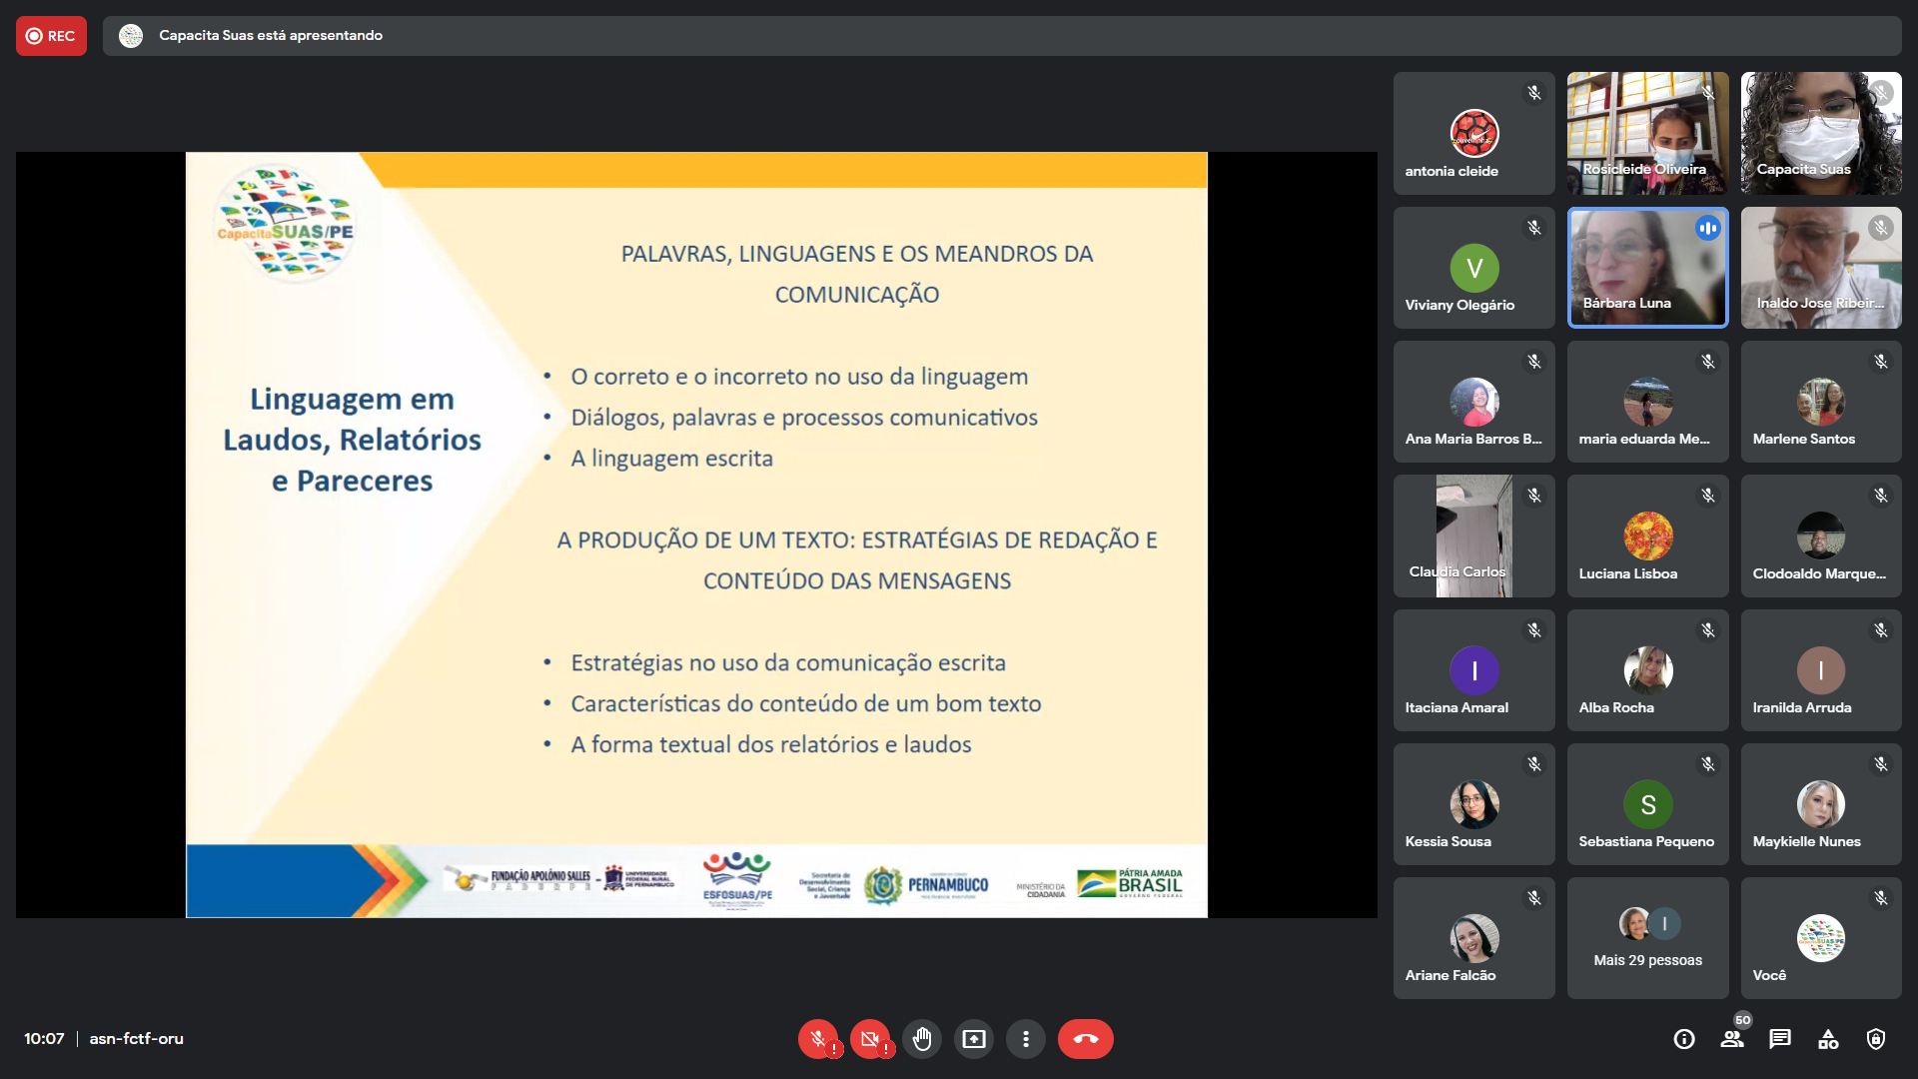Image resolution: width=1918 pixels, height=1079 pixels.
Task: Click the presented slide in main view
Action: 696,535
